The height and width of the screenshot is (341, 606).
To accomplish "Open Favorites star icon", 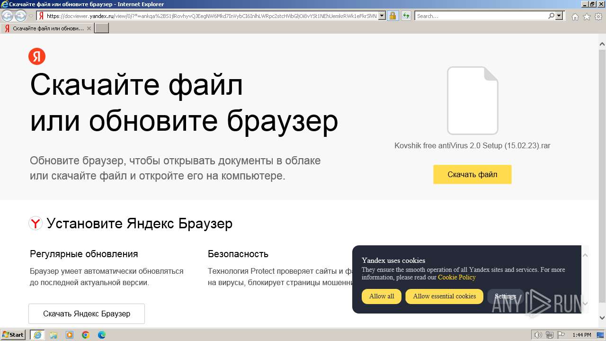I will pyautogui.click(x=587, y=17).
